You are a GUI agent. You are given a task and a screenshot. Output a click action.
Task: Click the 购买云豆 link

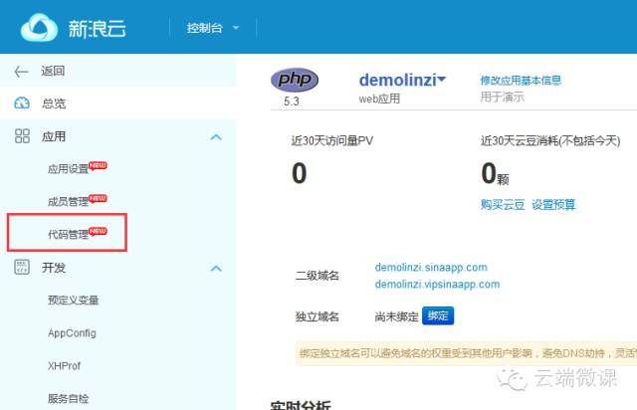(503, 204)
